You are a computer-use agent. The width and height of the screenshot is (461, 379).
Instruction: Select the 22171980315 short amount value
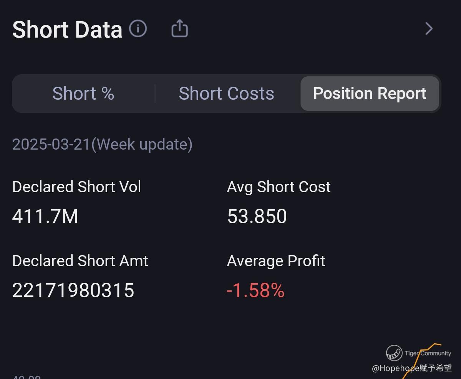(x=73, y=290)
